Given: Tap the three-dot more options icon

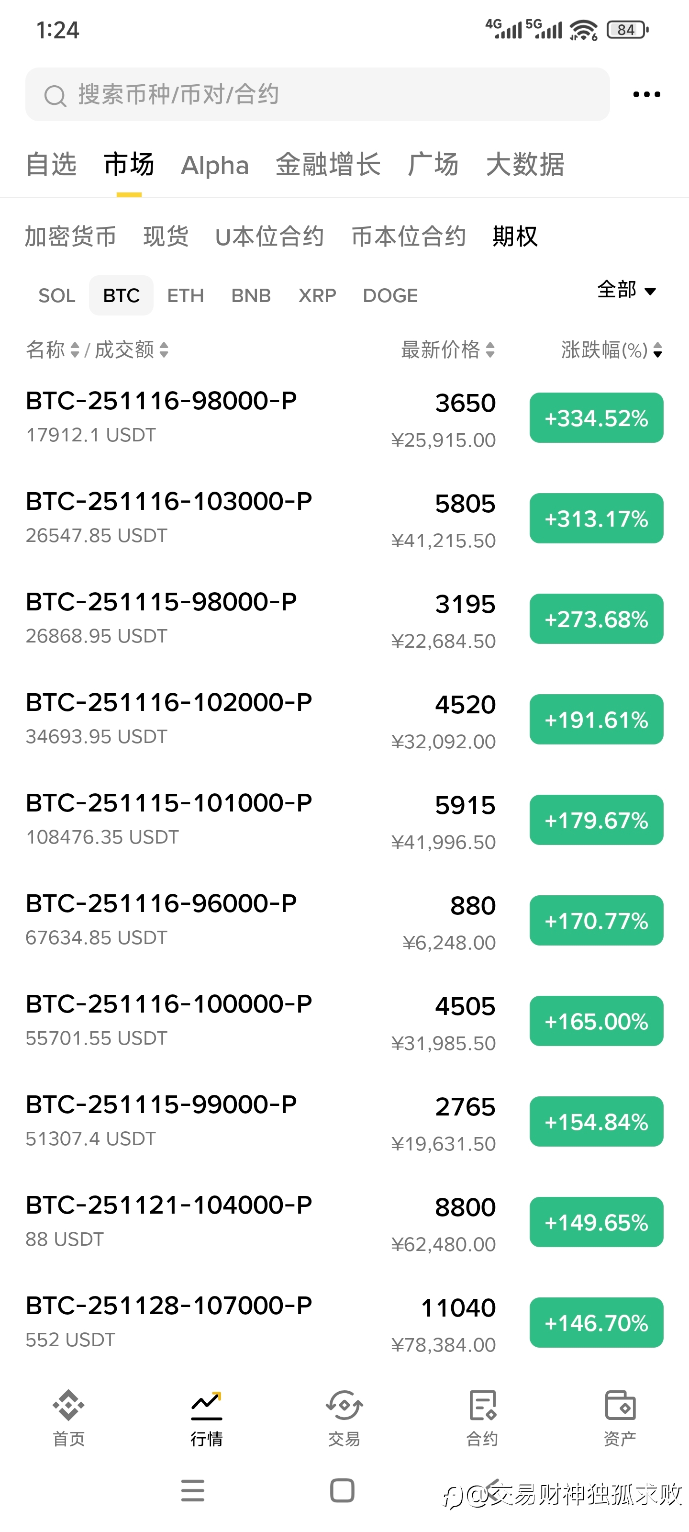Looking at the screenshot, I should [646, 95].
